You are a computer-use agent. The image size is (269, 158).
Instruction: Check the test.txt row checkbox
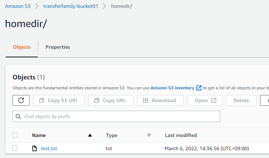(15, 148)
